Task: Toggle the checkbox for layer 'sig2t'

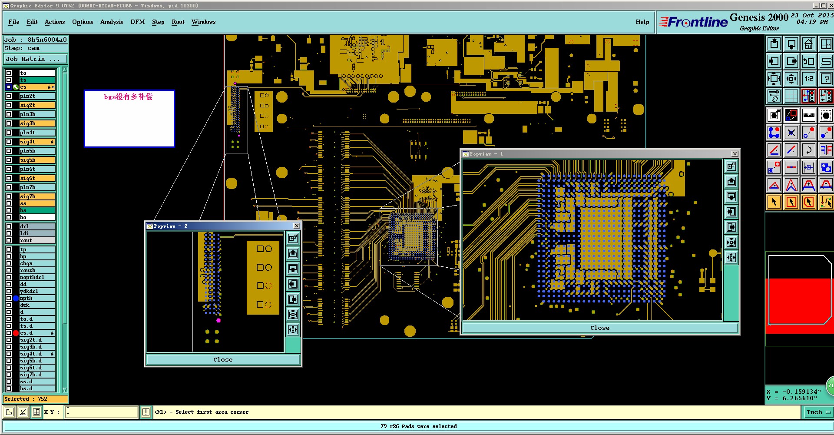Action: tap(9, 105)
